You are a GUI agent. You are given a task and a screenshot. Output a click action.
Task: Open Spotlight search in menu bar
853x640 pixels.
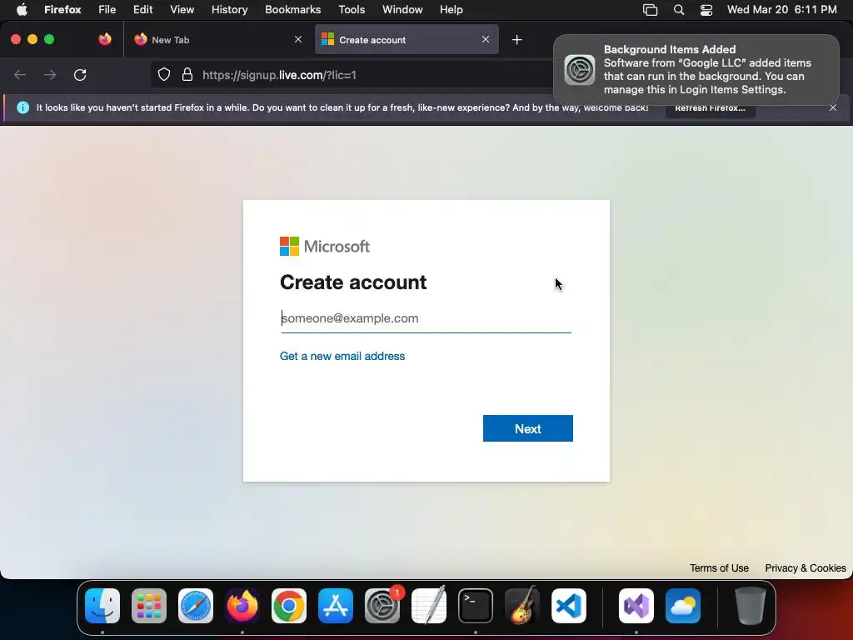click(678, 10)
